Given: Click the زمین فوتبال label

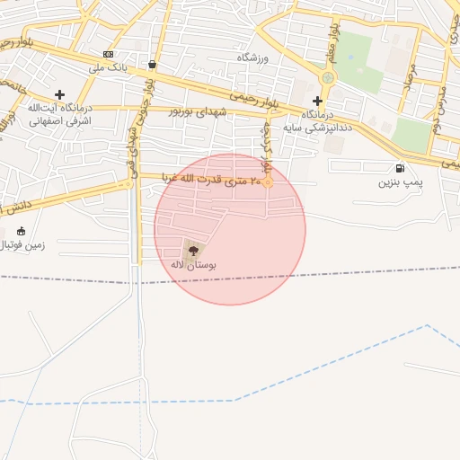Looking at the screenshot, I should click(x=22, y=245).
